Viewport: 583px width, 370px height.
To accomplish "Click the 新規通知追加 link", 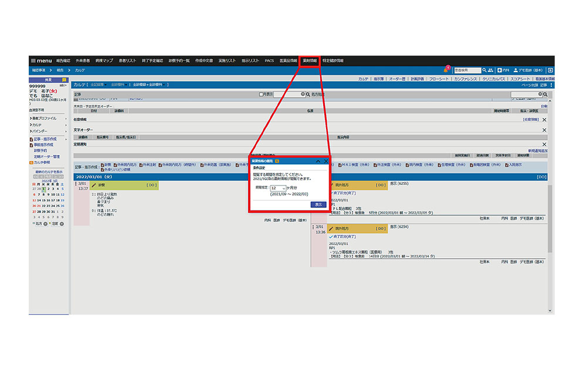I will (x=538, y=150).
